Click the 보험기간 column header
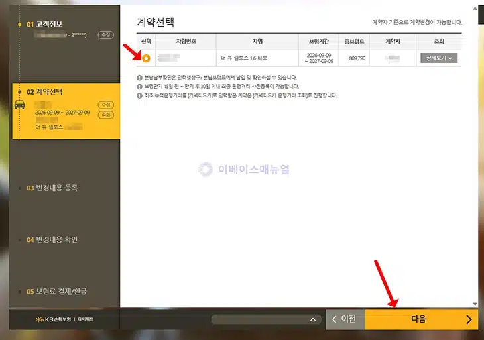Viewport: 484px width, 340px height. (x=318, y=41)
